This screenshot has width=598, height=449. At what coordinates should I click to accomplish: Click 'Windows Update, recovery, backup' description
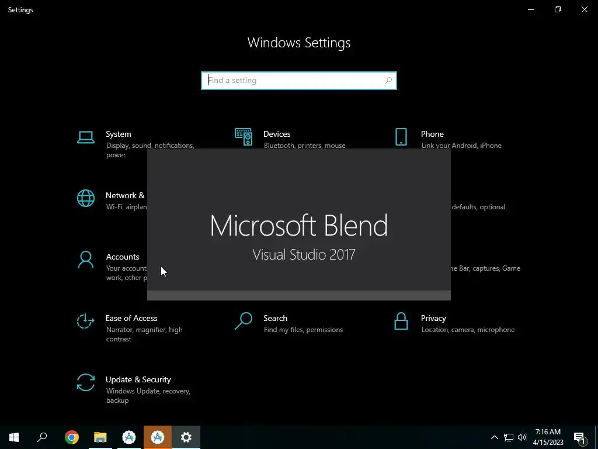click(148, 396)
